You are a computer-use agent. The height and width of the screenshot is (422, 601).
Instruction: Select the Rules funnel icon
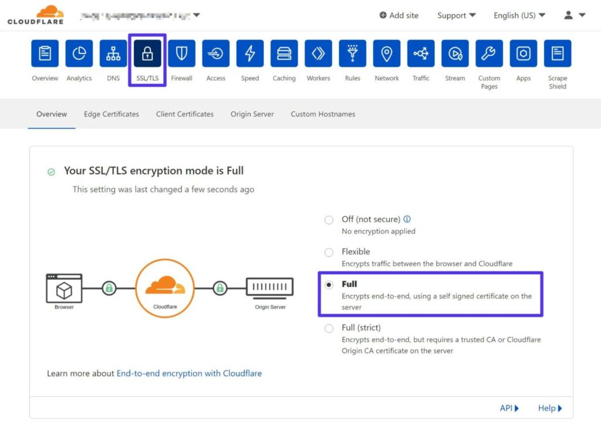[x=352, y=53]
